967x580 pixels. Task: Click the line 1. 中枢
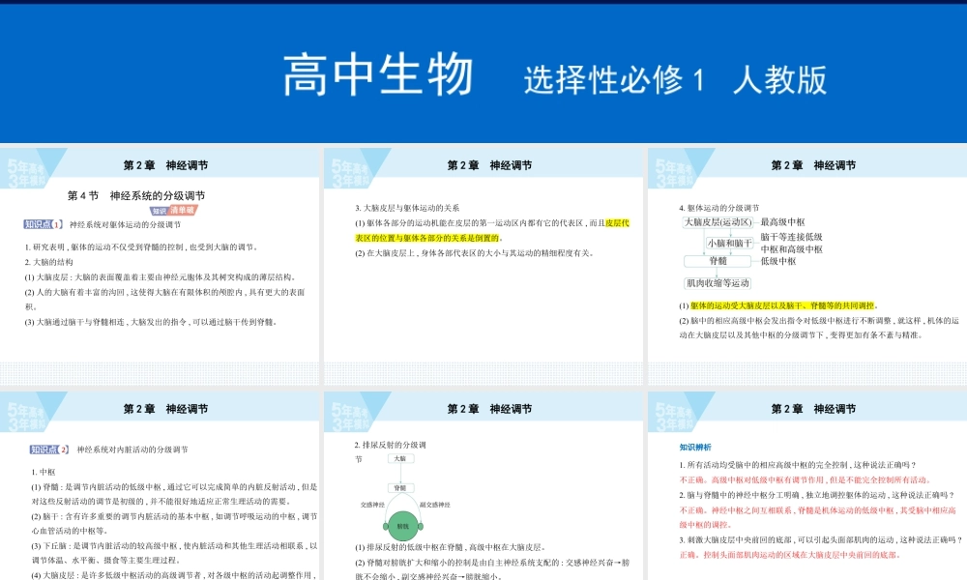click(44, 472)
